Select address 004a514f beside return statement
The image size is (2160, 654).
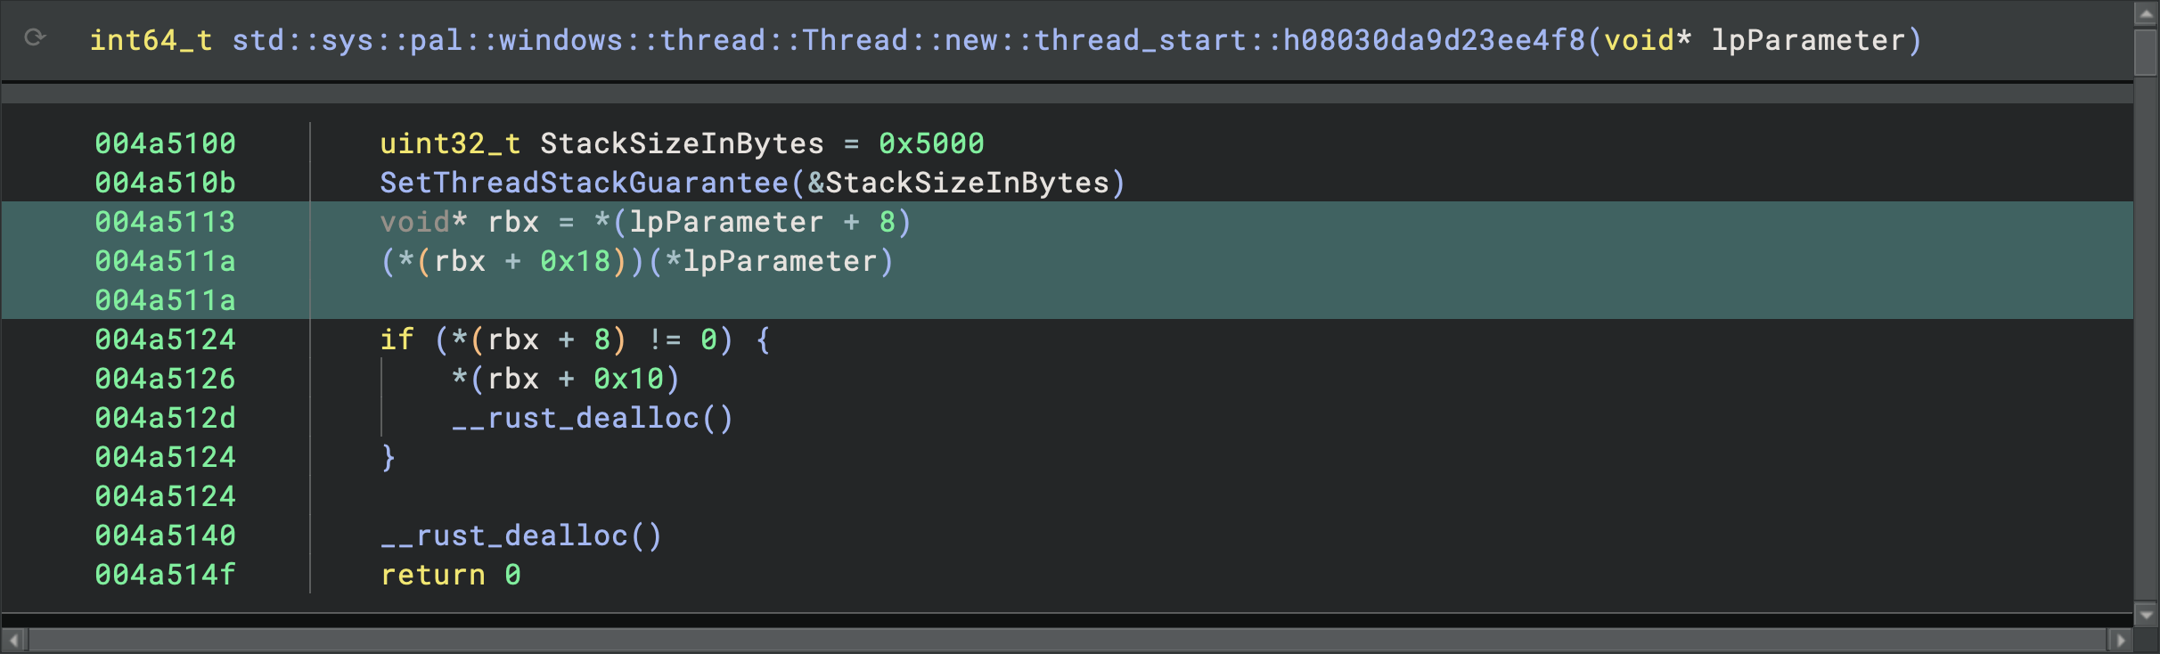pos(165,575)
